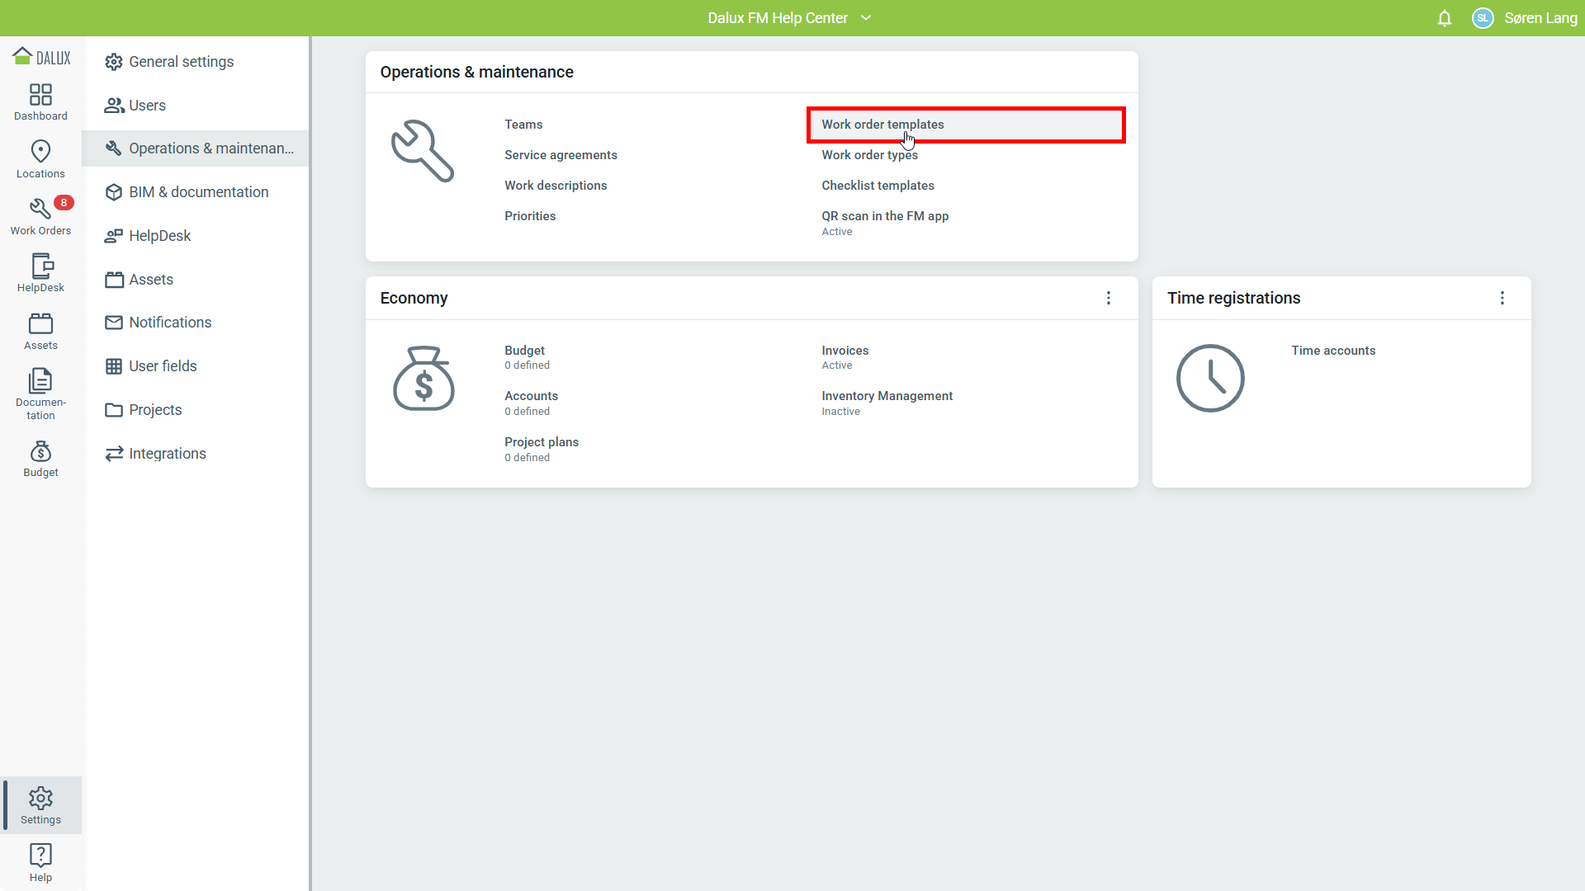Open Work order templates link
This screenshot has height=891, width=1585.
click(882, 125)
